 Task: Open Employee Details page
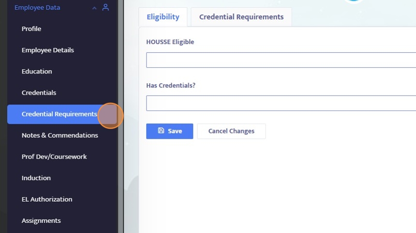tap(48, 50)
